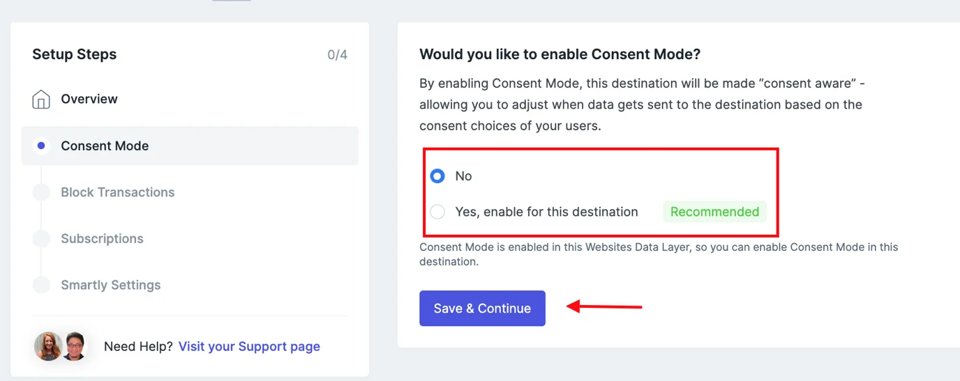
Task: Click the Block Transactions step circle
Action: (41, 192)
